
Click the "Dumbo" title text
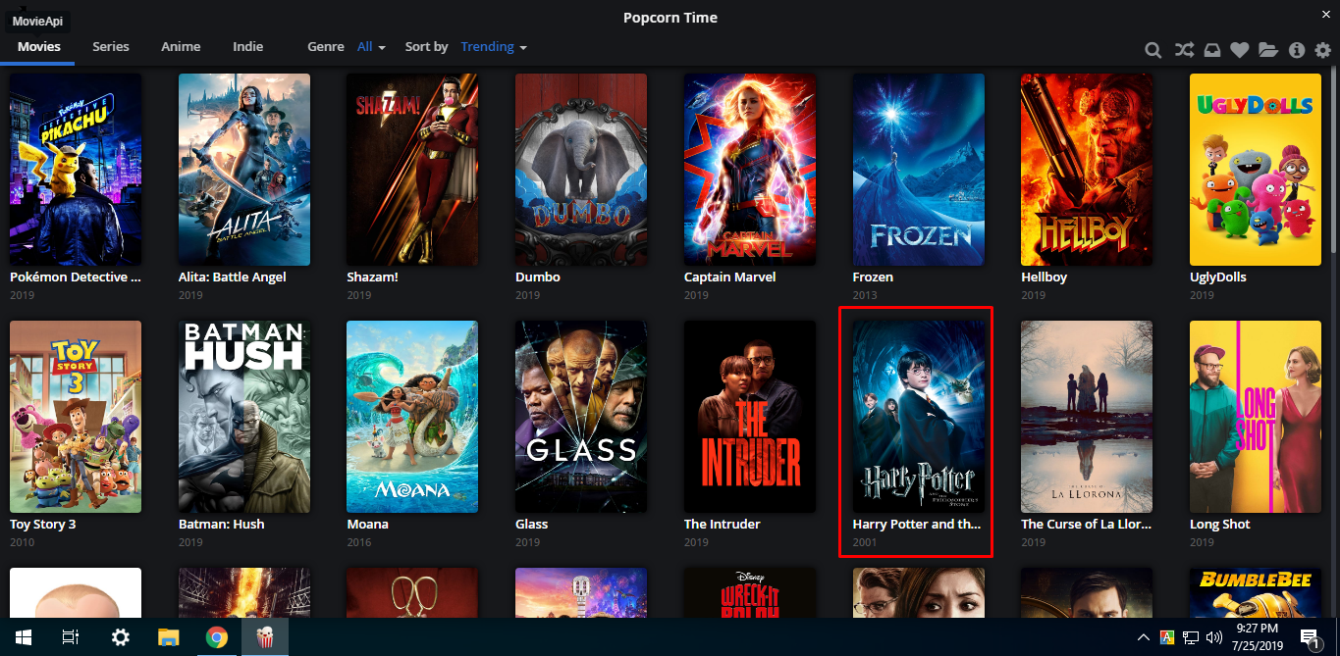538,278
